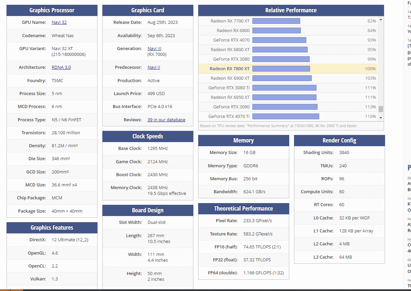
Task: Click the 'Wheat Nas' codename value
Action: pos(63,36)
